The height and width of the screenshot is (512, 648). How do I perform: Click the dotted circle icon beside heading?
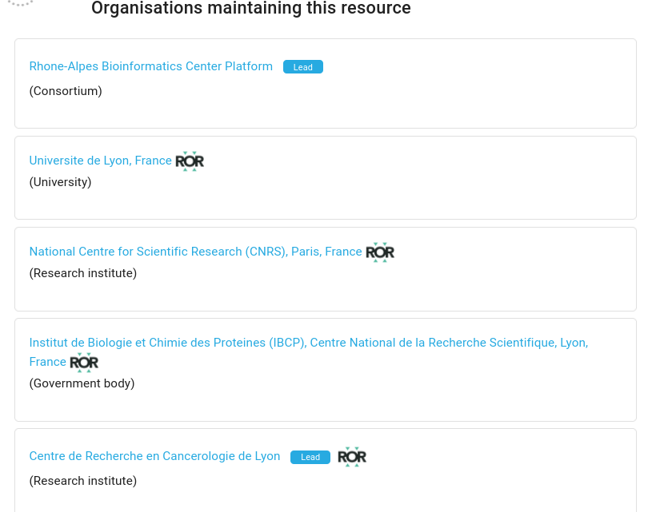pyautogui.click(x=21, y=3)
